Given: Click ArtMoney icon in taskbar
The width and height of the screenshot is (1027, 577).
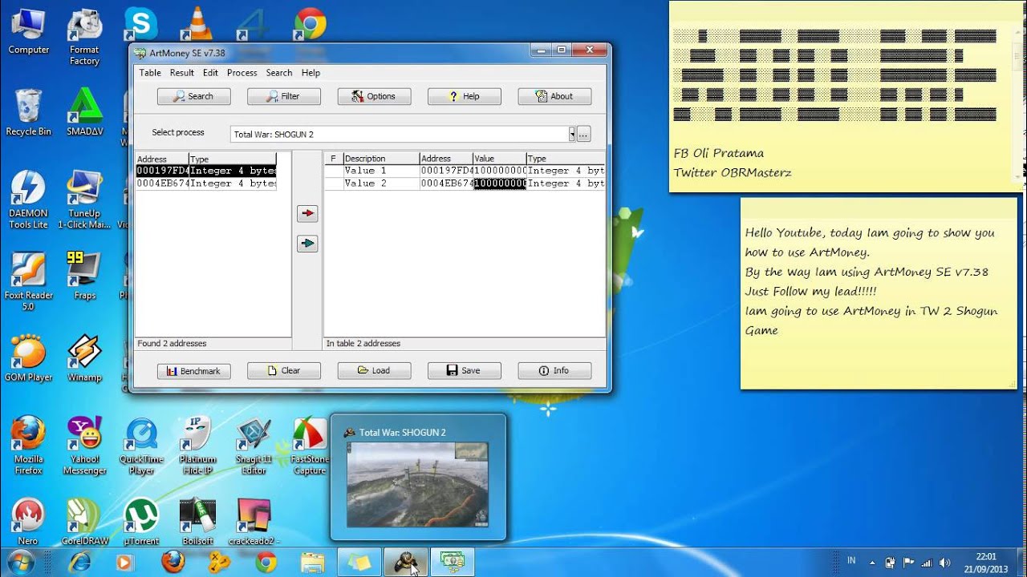Looking at the screenshot, I should coord(453,563).
